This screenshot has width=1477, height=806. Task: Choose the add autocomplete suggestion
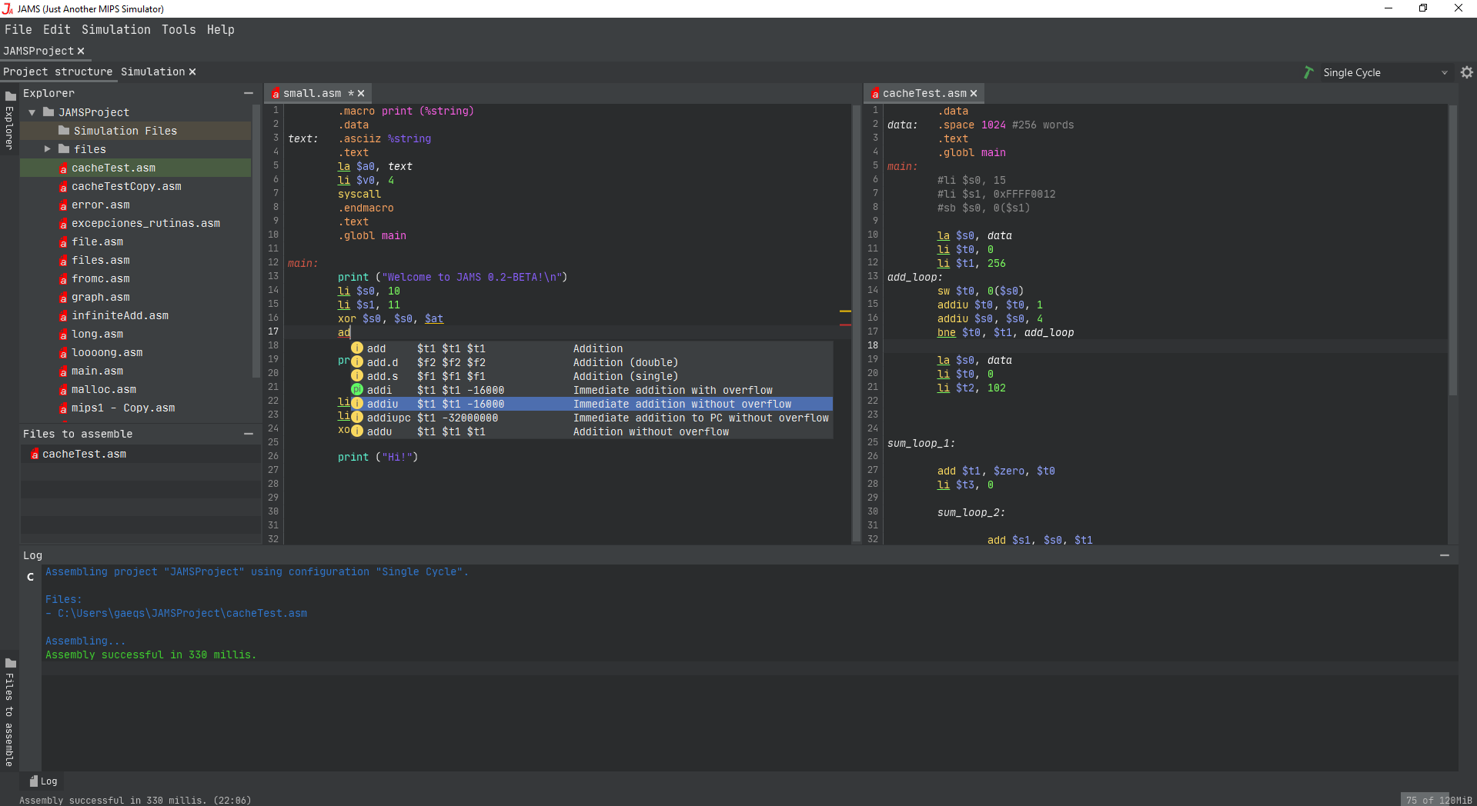tap(591, 348)
